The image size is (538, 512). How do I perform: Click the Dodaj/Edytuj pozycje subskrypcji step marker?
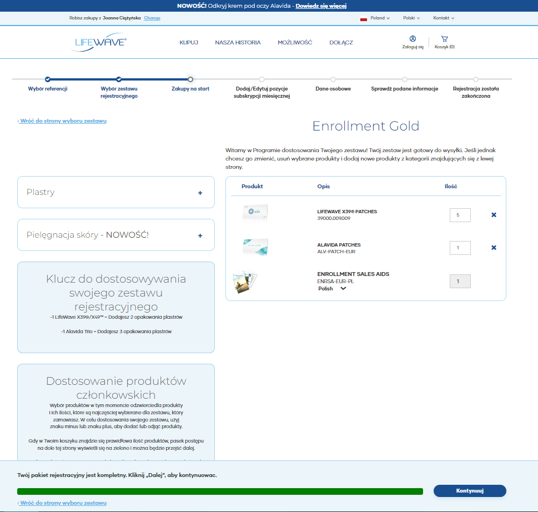(x=262, y=79)
